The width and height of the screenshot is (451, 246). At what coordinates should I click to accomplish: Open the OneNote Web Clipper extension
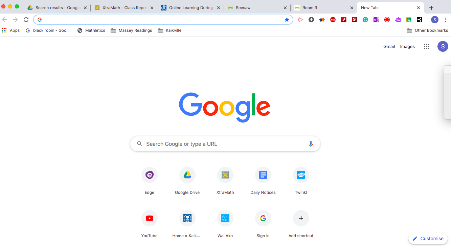376,20
